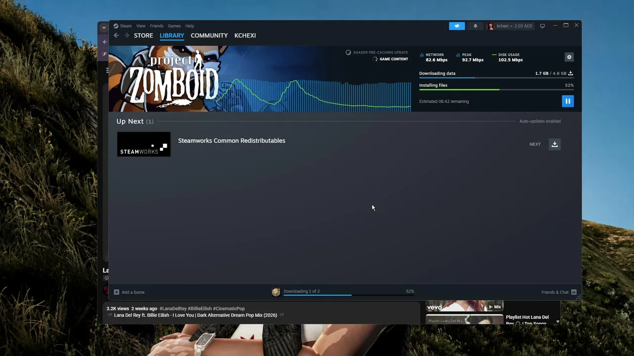
Task: Click #CinematicPop hashtag in browser window
Action: tap(229, 309)
